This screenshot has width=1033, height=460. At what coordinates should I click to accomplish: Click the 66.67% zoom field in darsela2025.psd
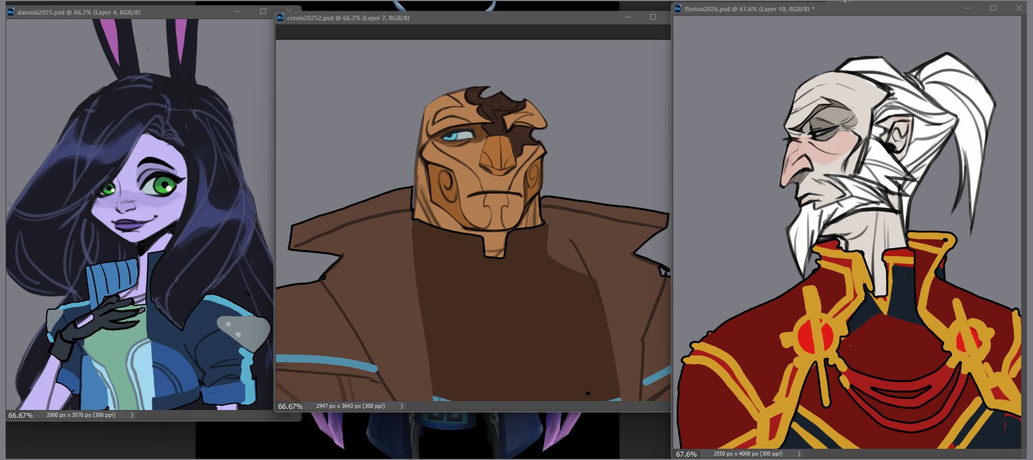click(21, 416)
